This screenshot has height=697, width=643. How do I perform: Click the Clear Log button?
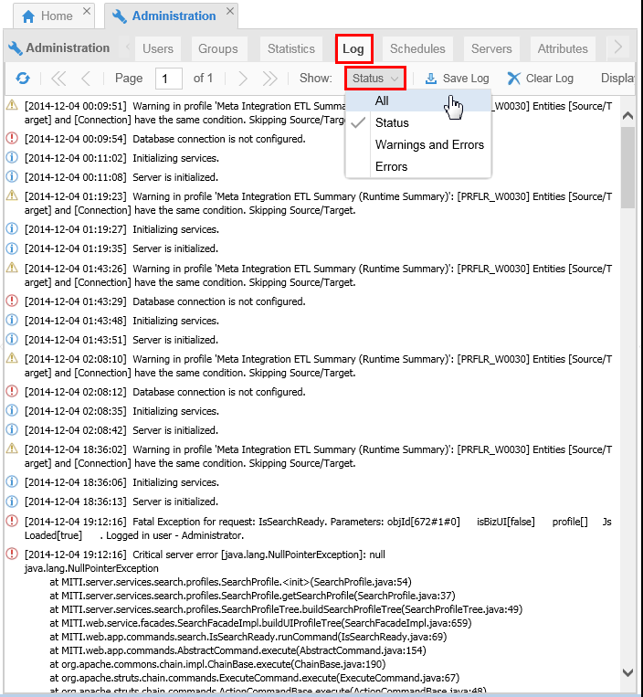[541, 79]
